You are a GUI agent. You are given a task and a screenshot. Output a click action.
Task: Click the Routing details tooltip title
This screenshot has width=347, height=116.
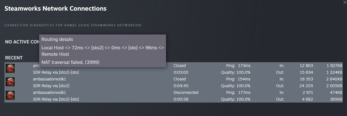(x=57, y=39)
